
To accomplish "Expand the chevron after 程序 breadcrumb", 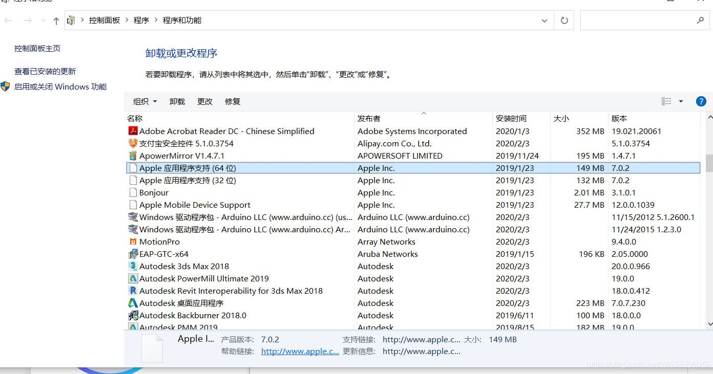I will click(156, 20).
